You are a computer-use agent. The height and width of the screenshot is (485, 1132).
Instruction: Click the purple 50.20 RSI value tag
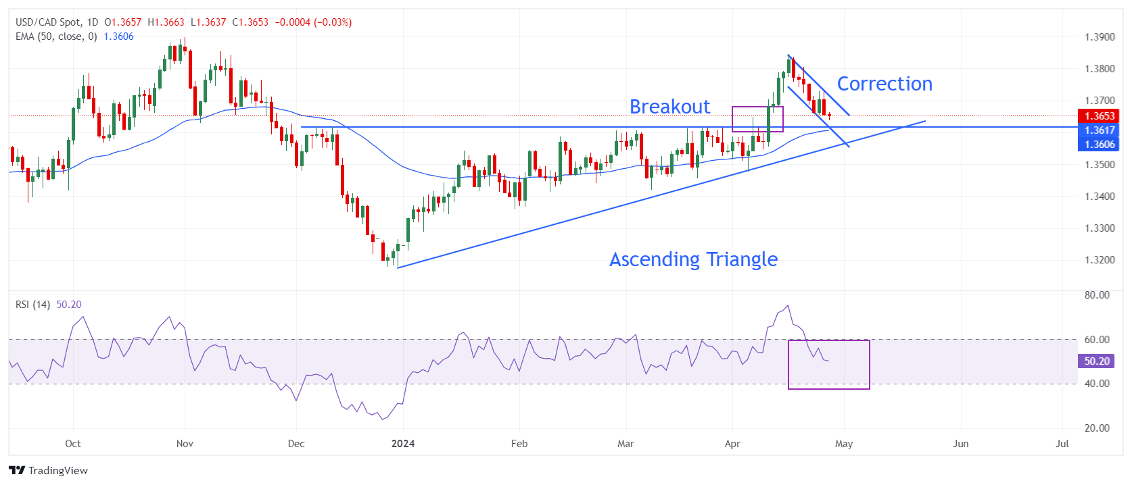point(1096,361)
